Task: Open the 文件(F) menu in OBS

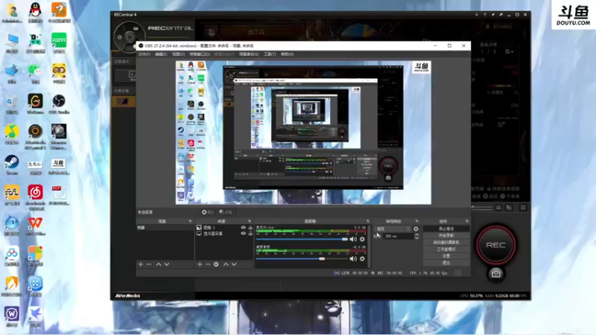Action: 144,54
